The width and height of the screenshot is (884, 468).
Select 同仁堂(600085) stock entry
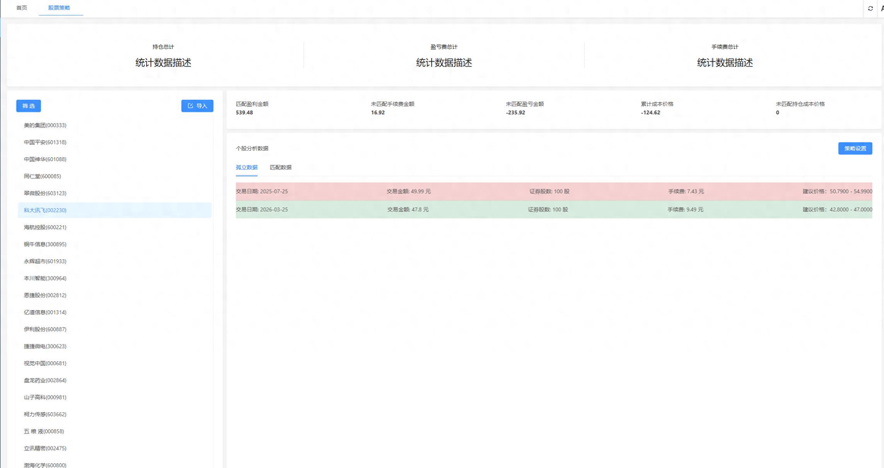43,176
